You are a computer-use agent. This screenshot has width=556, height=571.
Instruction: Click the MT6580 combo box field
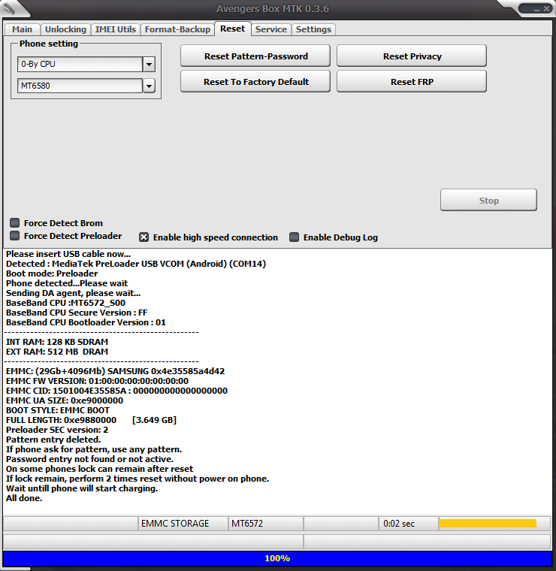[80, 86]
